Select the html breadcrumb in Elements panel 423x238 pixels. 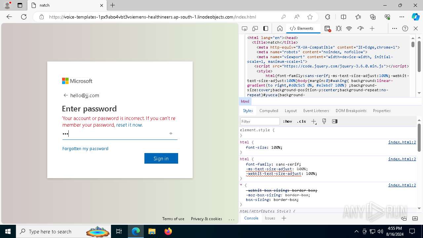(x=245, y=101)
